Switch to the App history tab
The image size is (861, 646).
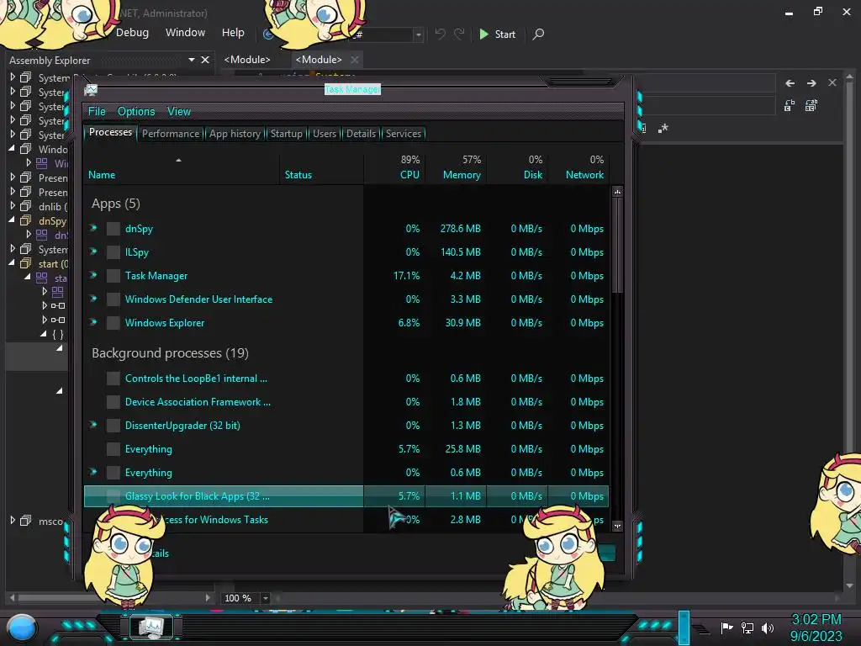(235, 134)
